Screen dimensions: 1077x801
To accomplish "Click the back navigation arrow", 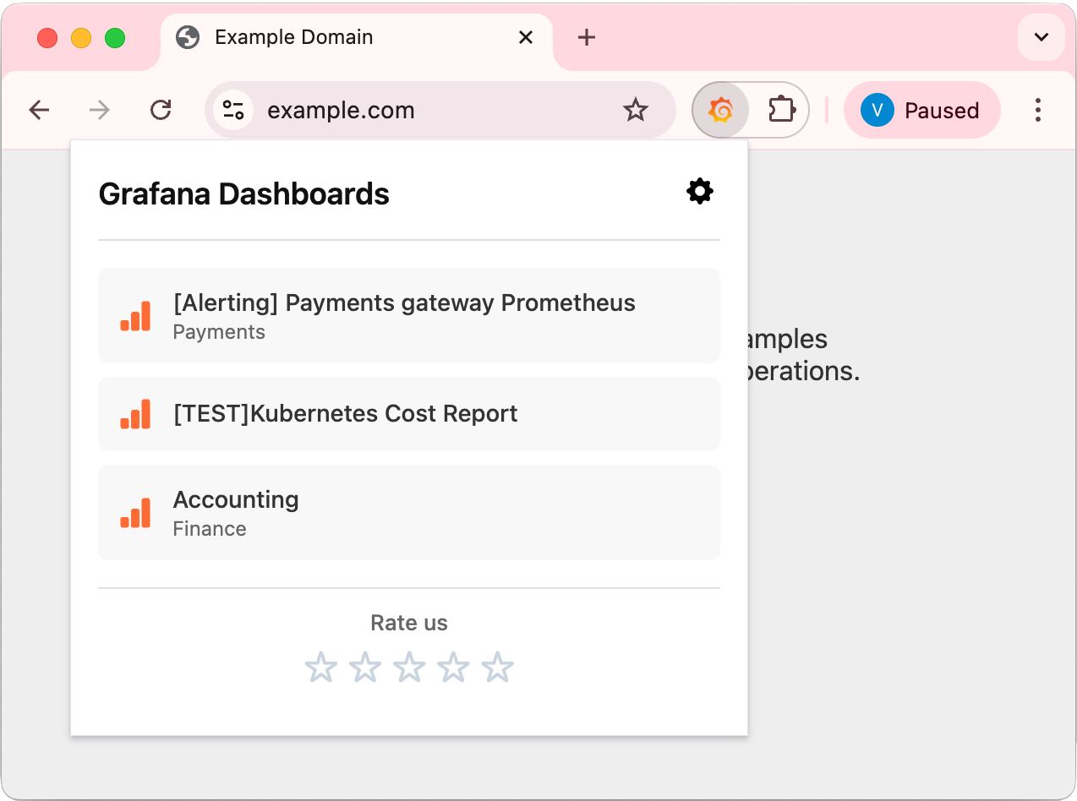I will click(x=39, y=110).
